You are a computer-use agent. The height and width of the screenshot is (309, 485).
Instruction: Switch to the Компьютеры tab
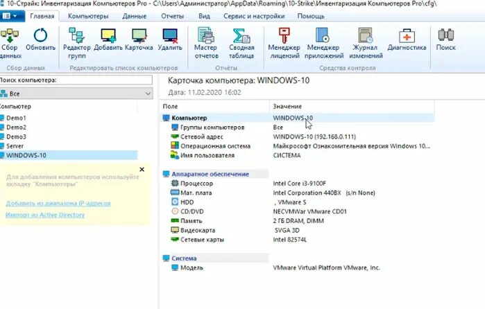[x=88, y=16]
